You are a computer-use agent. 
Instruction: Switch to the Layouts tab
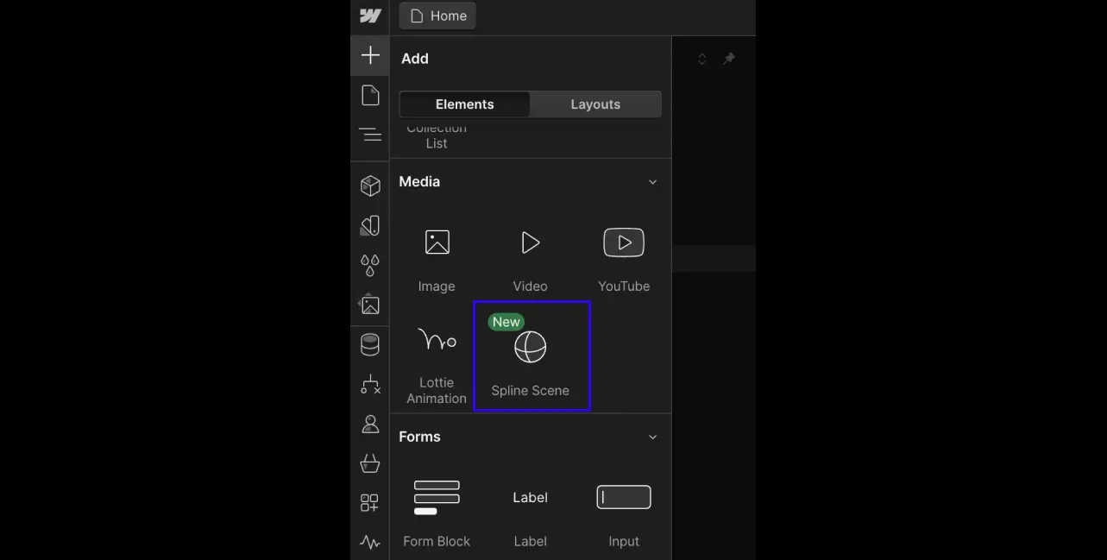(595, 104)
